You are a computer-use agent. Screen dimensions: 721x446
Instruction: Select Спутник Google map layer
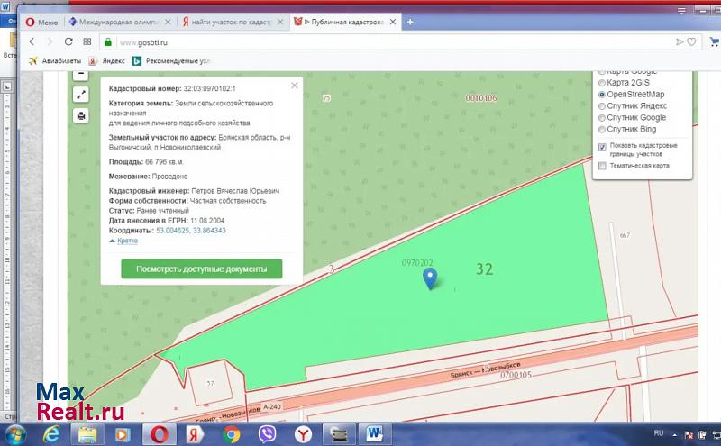point(602,117)
